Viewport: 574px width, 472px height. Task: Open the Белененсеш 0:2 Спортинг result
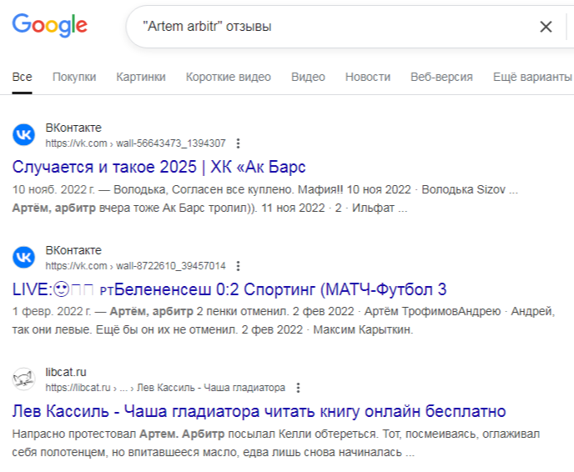(x=229, y=289)
